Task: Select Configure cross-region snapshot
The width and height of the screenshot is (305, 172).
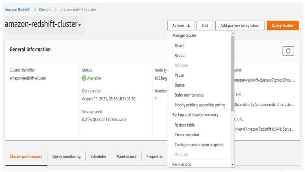Action: 199,145
